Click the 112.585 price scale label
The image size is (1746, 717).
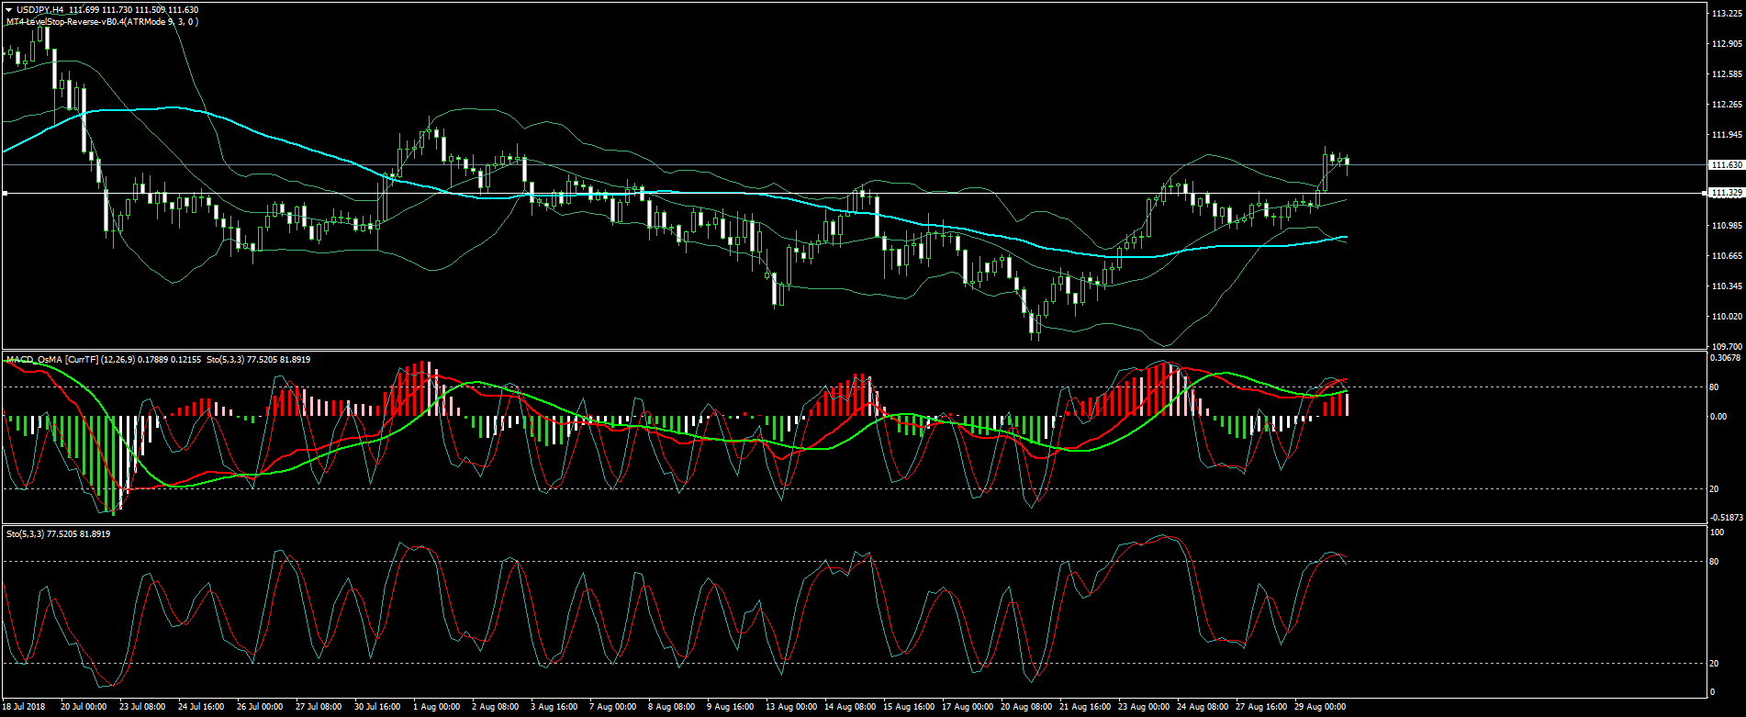point(1727,74)
